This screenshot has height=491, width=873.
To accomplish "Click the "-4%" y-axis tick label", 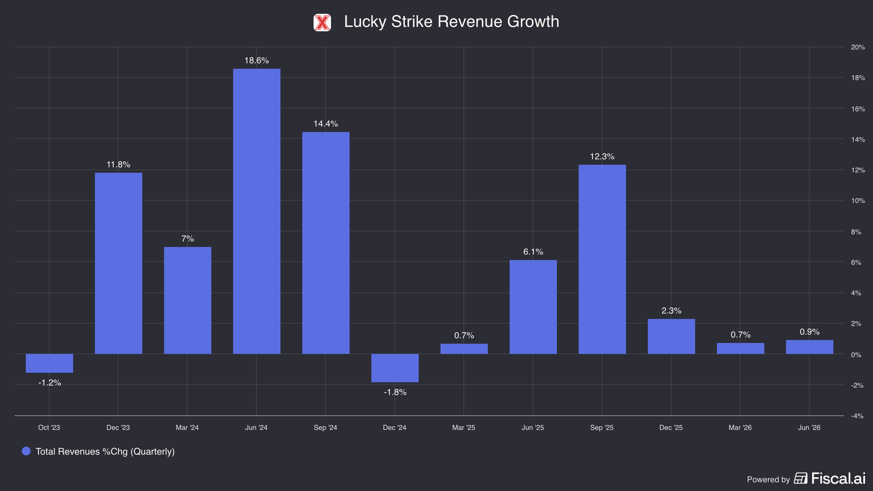I will (x=857, y=416).
